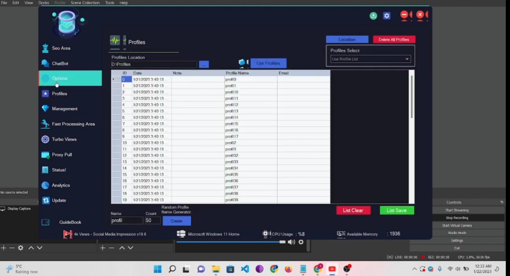510x276 pixels.
Task: Click the OBS audio volume slider
Action: pos(231,242)
